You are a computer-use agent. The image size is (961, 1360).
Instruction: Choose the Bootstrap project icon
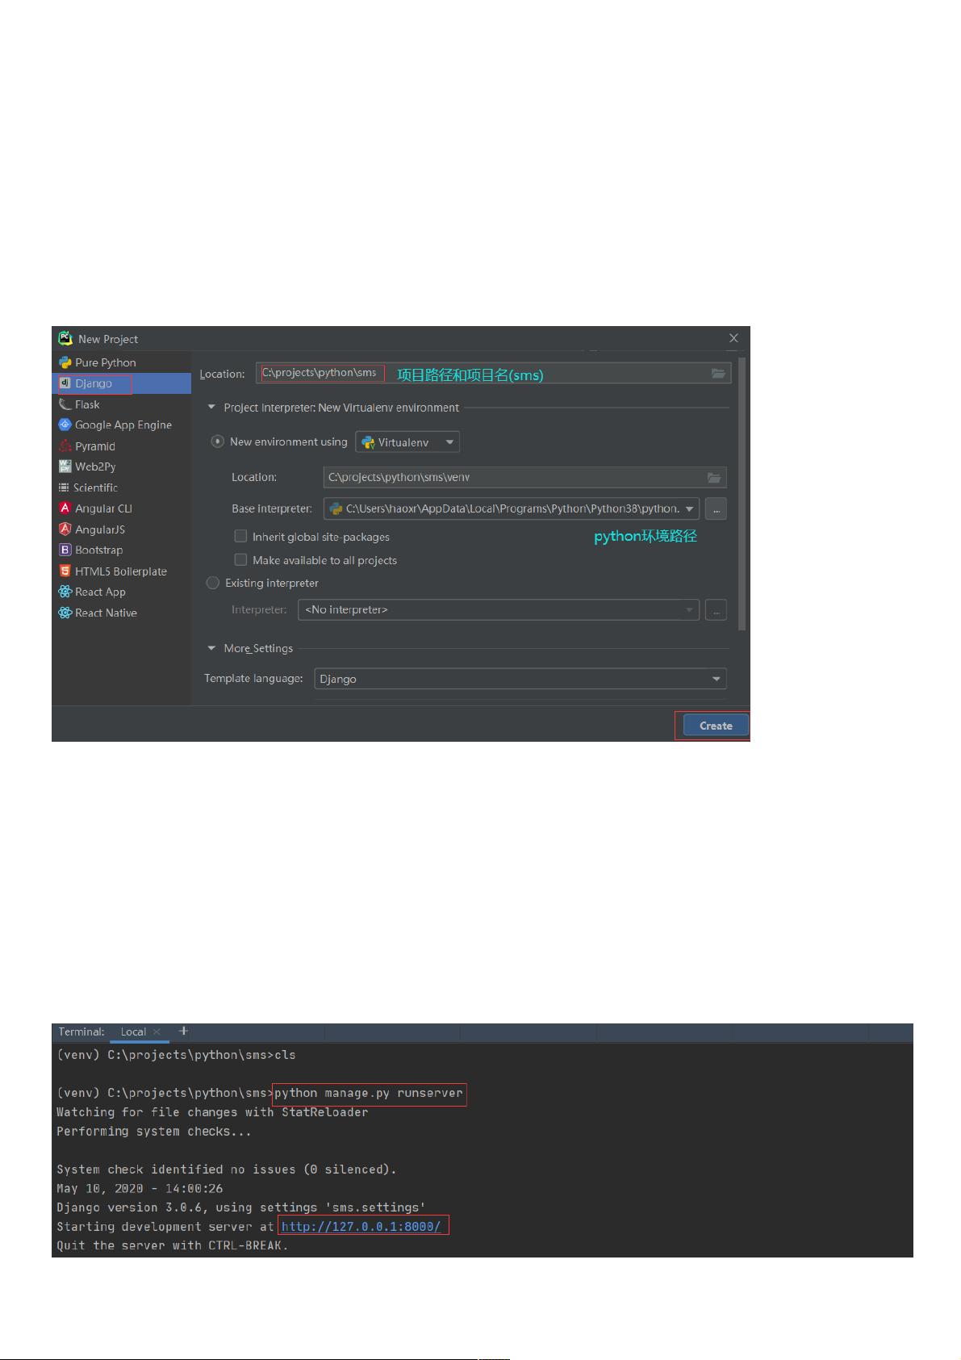[x=65, y=550]
